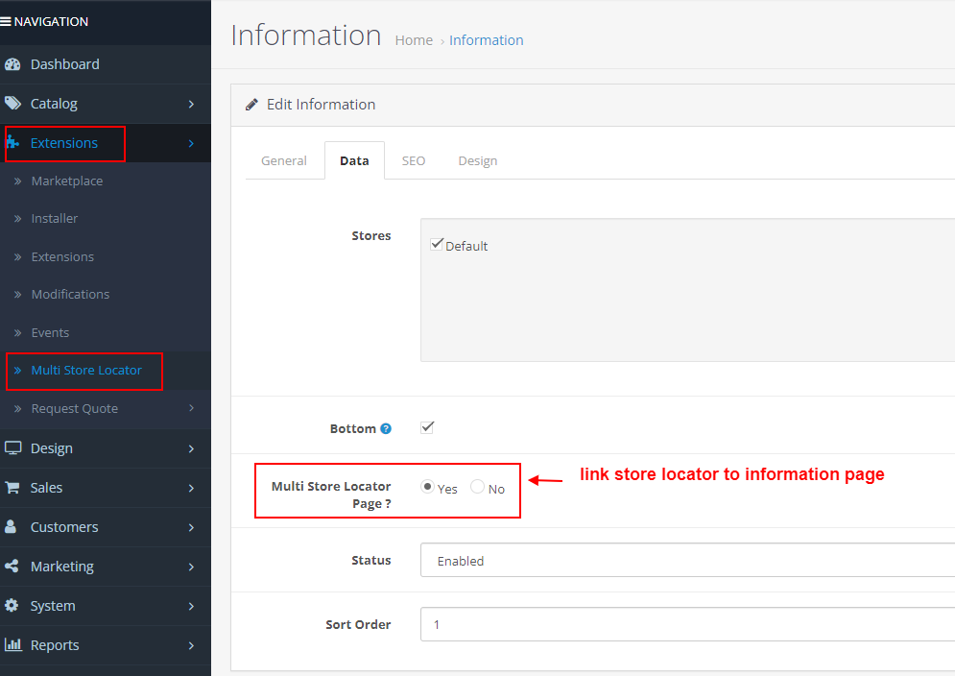
Task: Click the System gear icon
Action: coord(12,605)
